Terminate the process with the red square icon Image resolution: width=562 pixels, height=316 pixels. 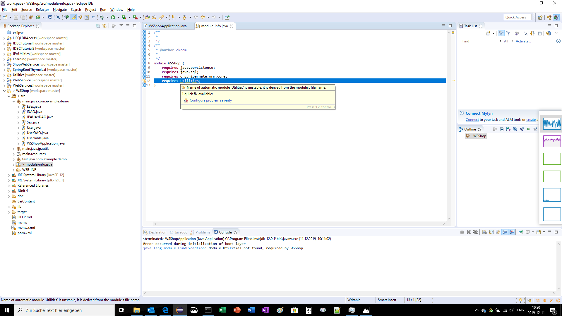point(462,232)
